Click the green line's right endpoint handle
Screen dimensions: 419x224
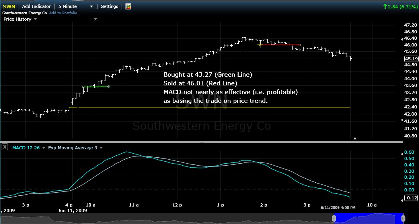coord(109,87)
